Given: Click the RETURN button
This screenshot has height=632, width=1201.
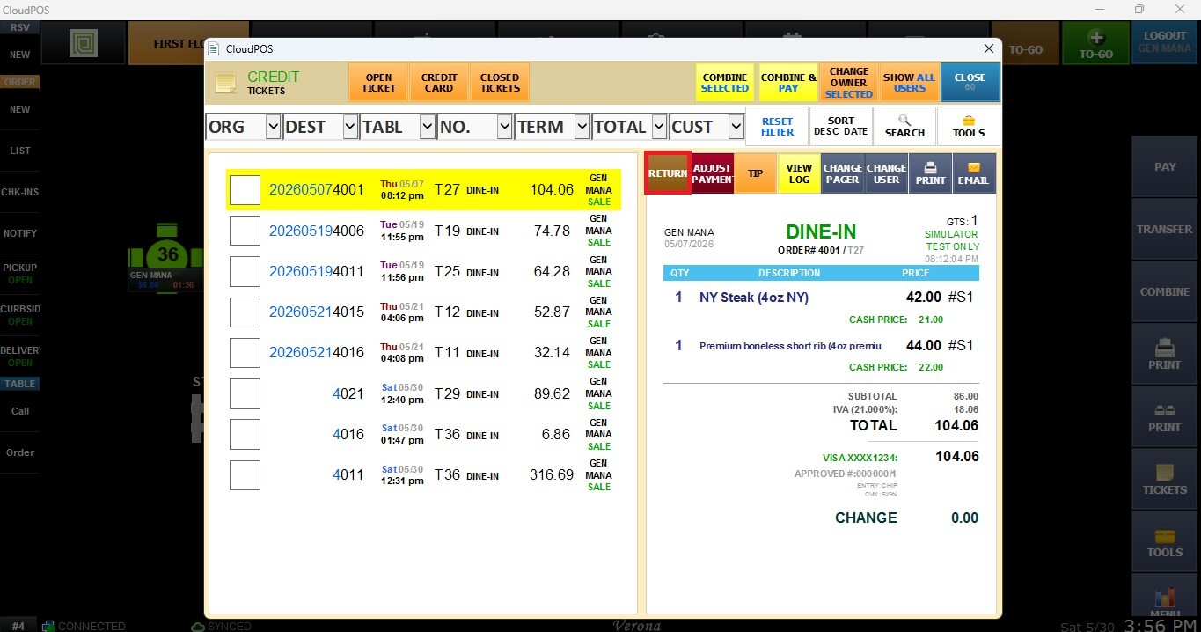Looking at the screenshot, I should click(x=668, y=173).
